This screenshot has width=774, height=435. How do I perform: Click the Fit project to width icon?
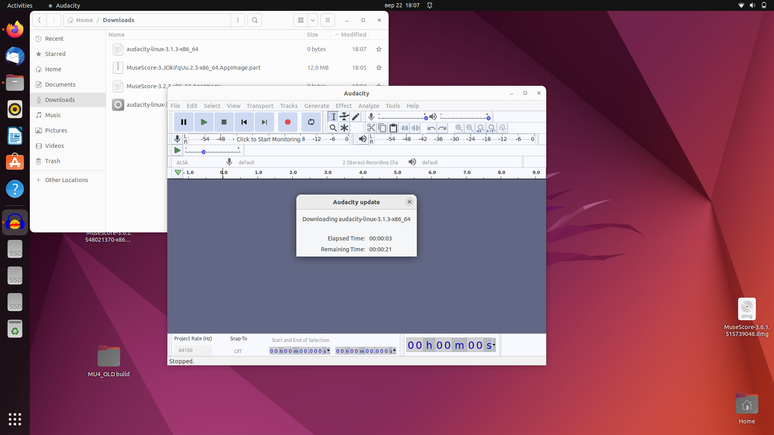[491, 128]
